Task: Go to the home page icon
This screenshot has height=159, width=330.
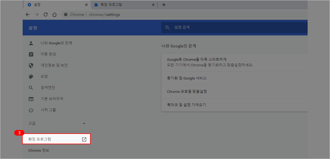Action: click(55, 15)
